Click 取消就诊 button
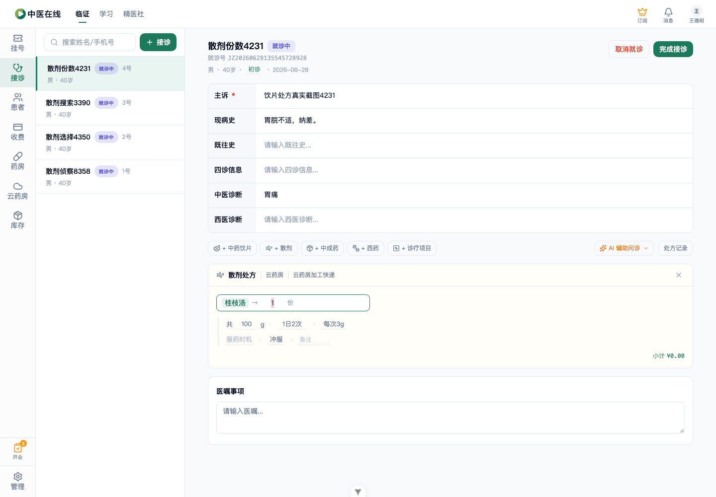The width and height of the screenshot is (716, 497). point(629,49)
